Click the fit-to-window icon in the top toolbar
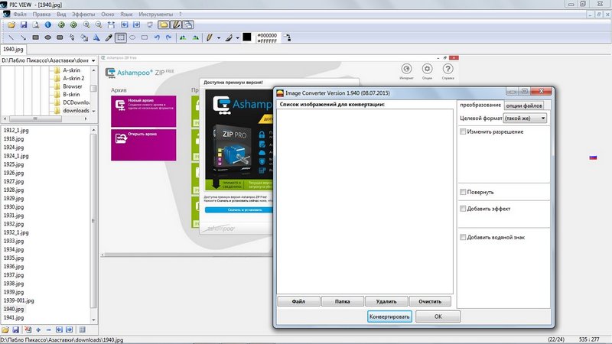612x344 pixels. pyautogui.click(x=111, y=25)
